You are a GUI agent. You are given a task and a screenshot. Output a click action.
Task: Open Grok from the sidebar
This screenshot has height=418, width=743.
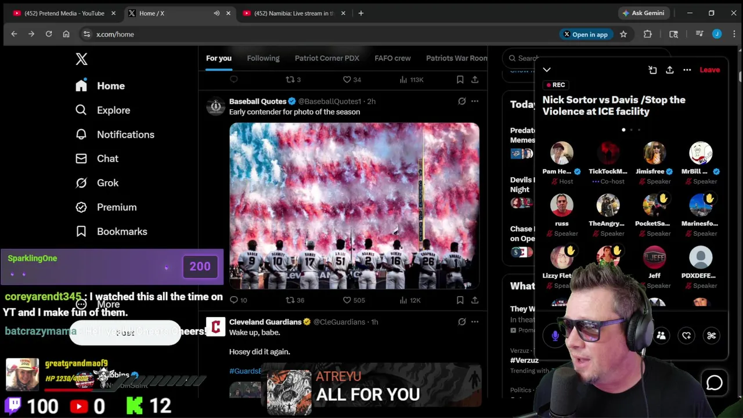[97, 183]
